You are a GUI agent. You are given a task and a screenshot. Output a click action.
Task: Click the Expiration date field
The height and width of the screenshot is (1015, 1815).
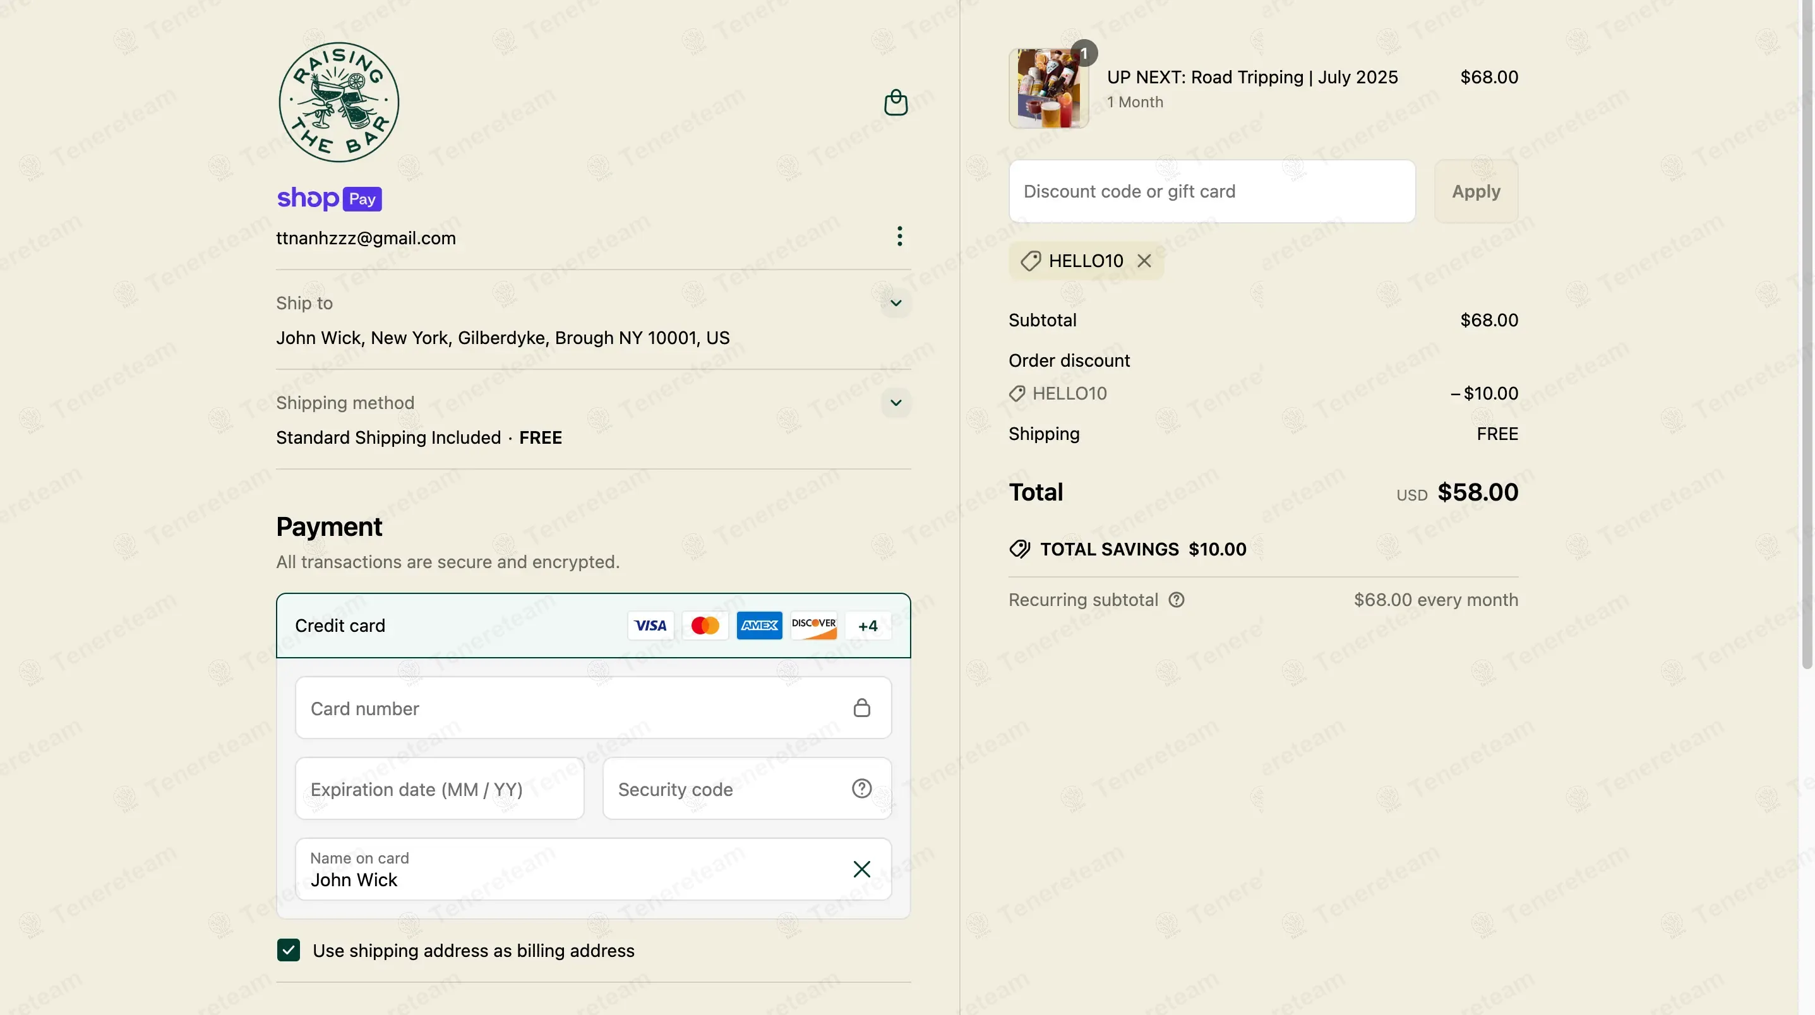click(x=439, y=789)
